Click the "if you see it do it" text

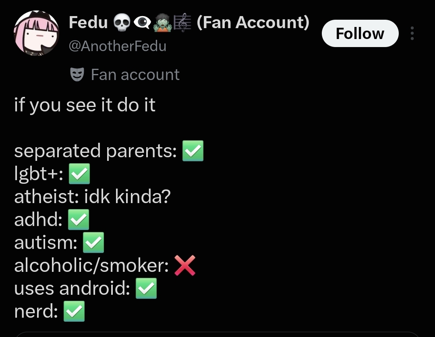pyautogui.click(x=85, y=105)
